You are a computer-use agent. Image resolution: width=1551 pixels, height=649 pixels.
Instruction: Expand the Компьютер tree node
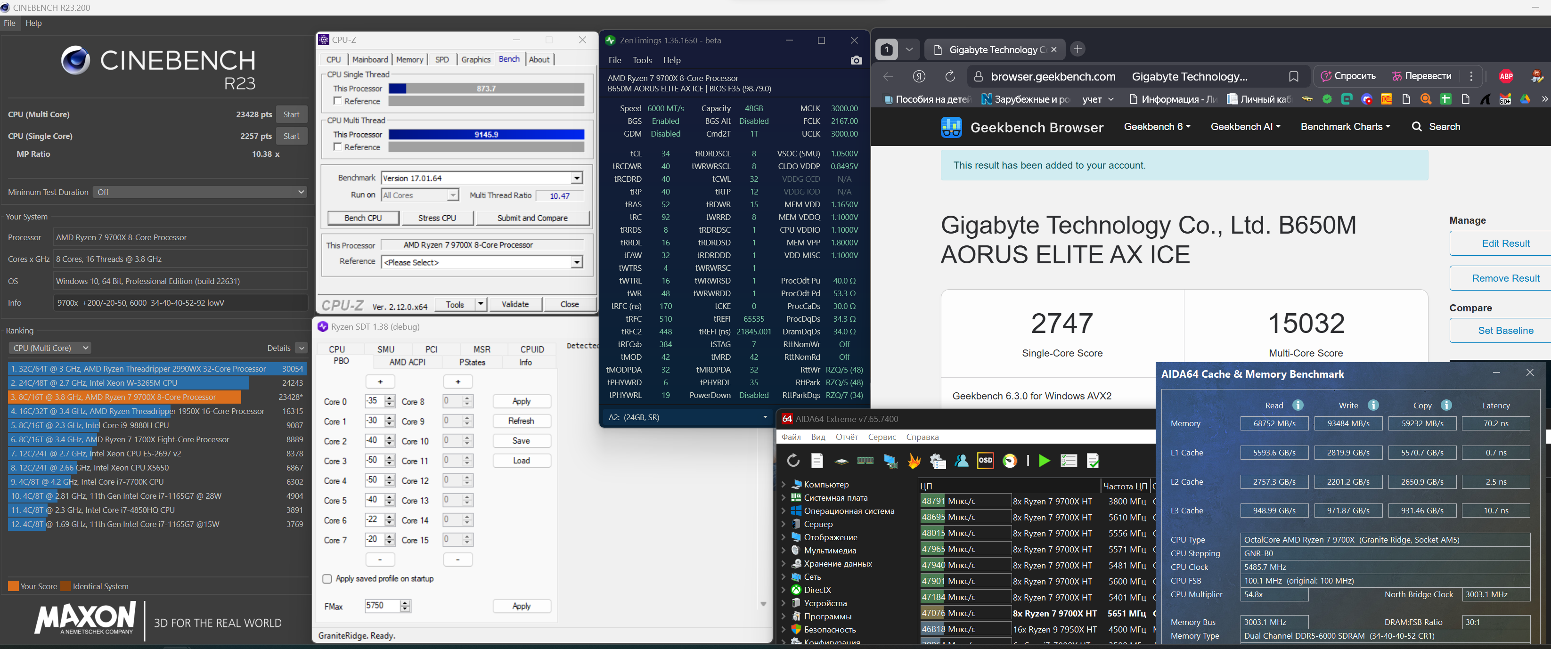784,484
